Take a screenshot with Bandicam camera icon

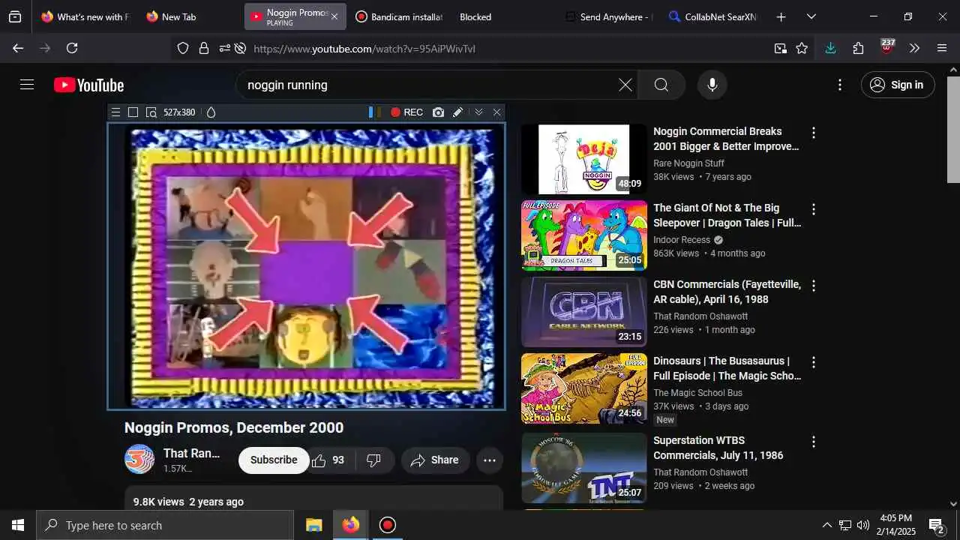[438, 112]
